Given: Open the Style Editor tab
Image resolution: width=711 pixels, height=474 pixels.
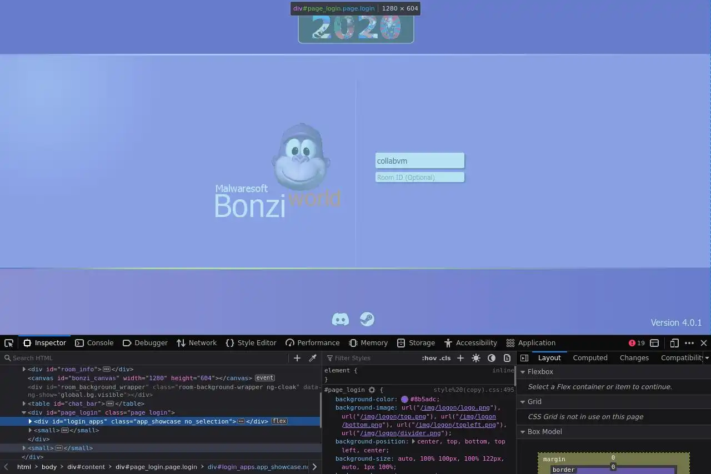Looking at the screenshot, I should pyautogui.click(x=251, y=343).
